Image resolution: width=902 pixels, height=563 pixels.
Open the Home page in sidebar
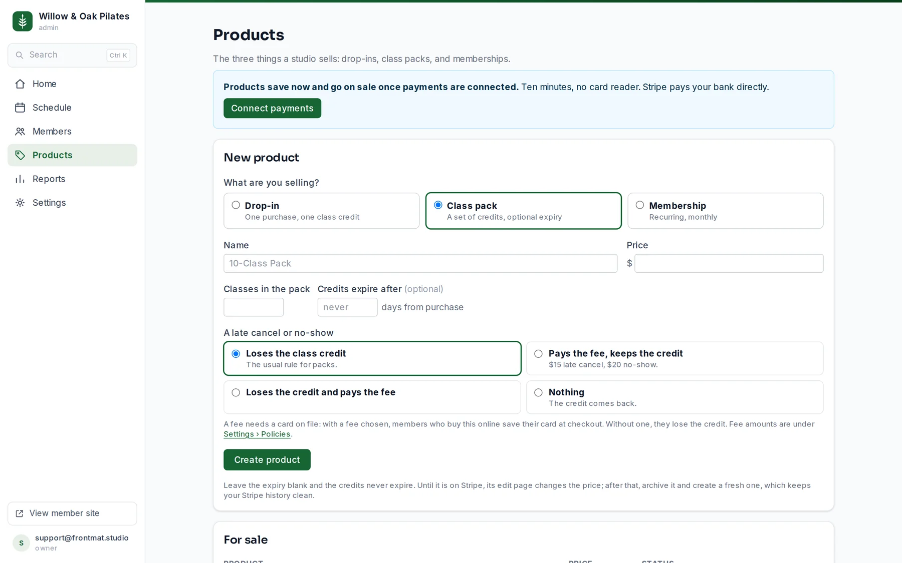tap(72, 84)
